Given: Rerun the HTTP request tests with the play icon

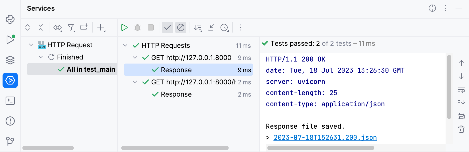Looking at the screenshot, I should tap(124, 27).
